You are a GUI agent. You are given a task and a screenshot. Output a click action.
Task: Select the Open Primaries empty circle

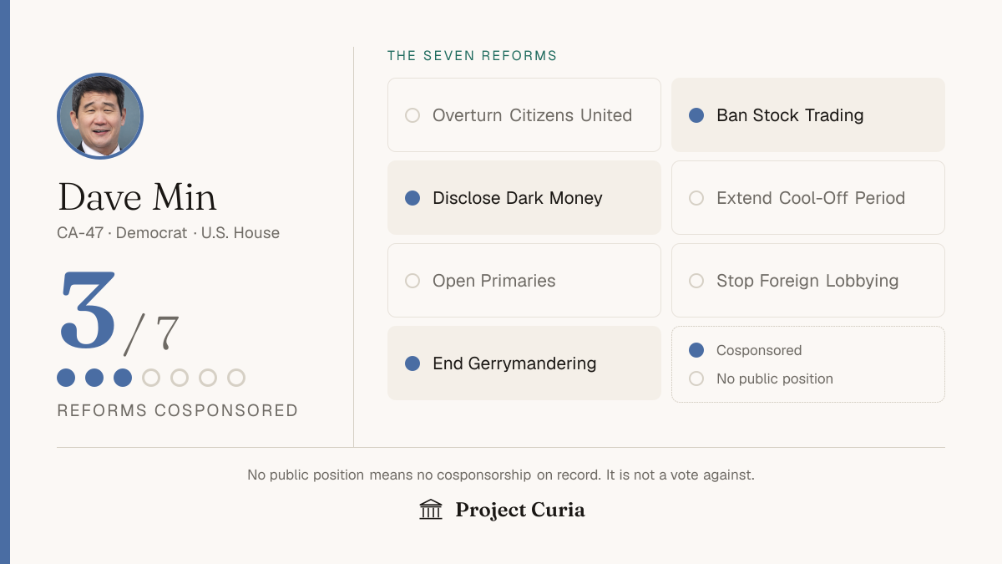(x=412, y=281)
